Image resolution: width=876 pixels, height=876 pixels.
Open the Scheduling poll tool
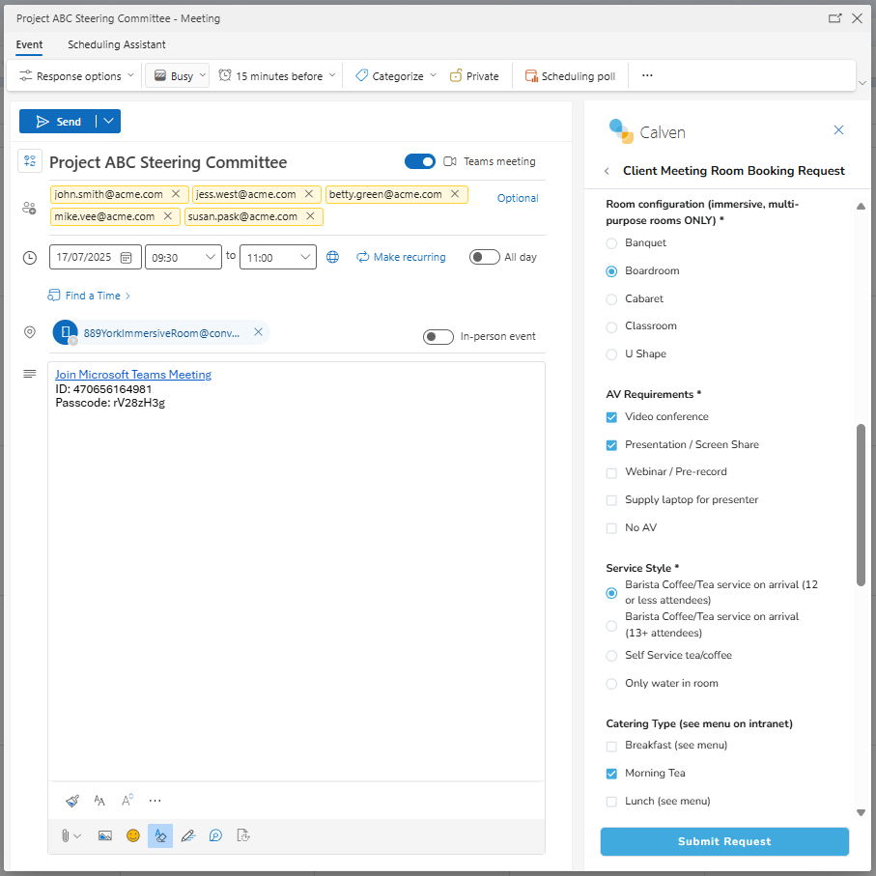(570, 76)
